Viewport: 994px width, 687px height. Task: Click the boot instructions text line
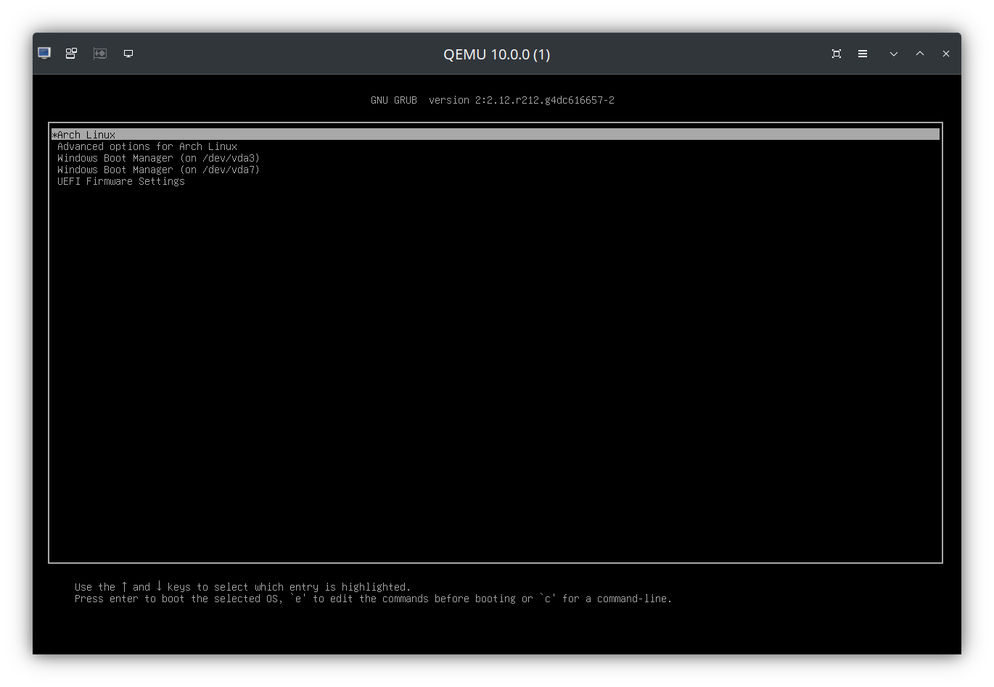point(373,599)
